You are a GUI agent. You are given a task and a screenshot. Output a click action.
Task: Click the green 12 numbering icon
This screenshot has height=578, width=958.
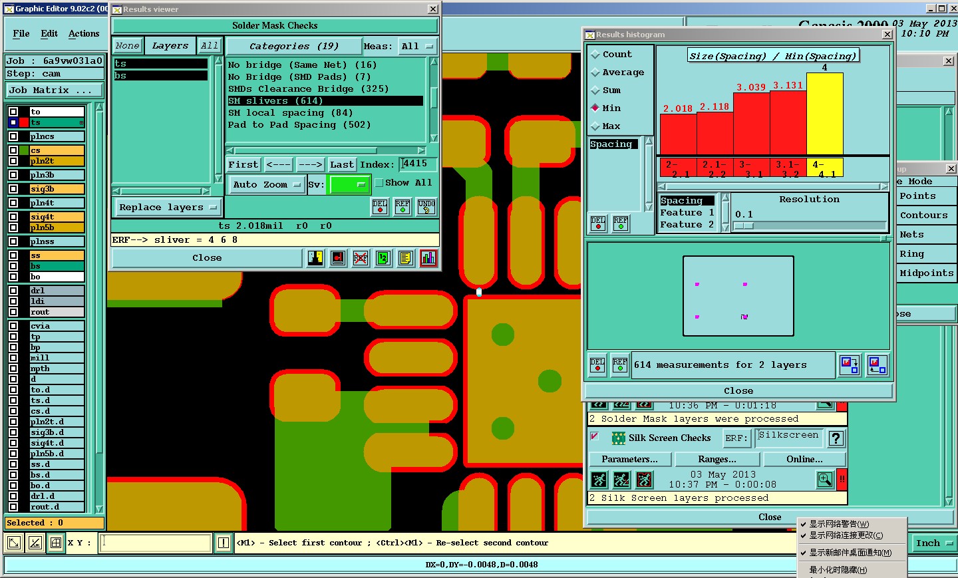click(383, 257)
